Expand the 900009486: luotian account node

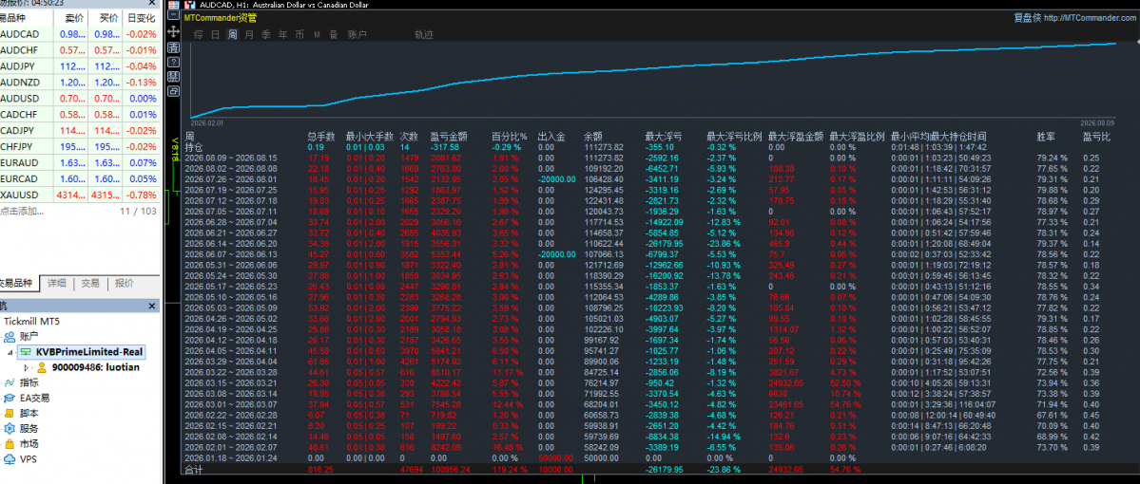coord(27,368)
